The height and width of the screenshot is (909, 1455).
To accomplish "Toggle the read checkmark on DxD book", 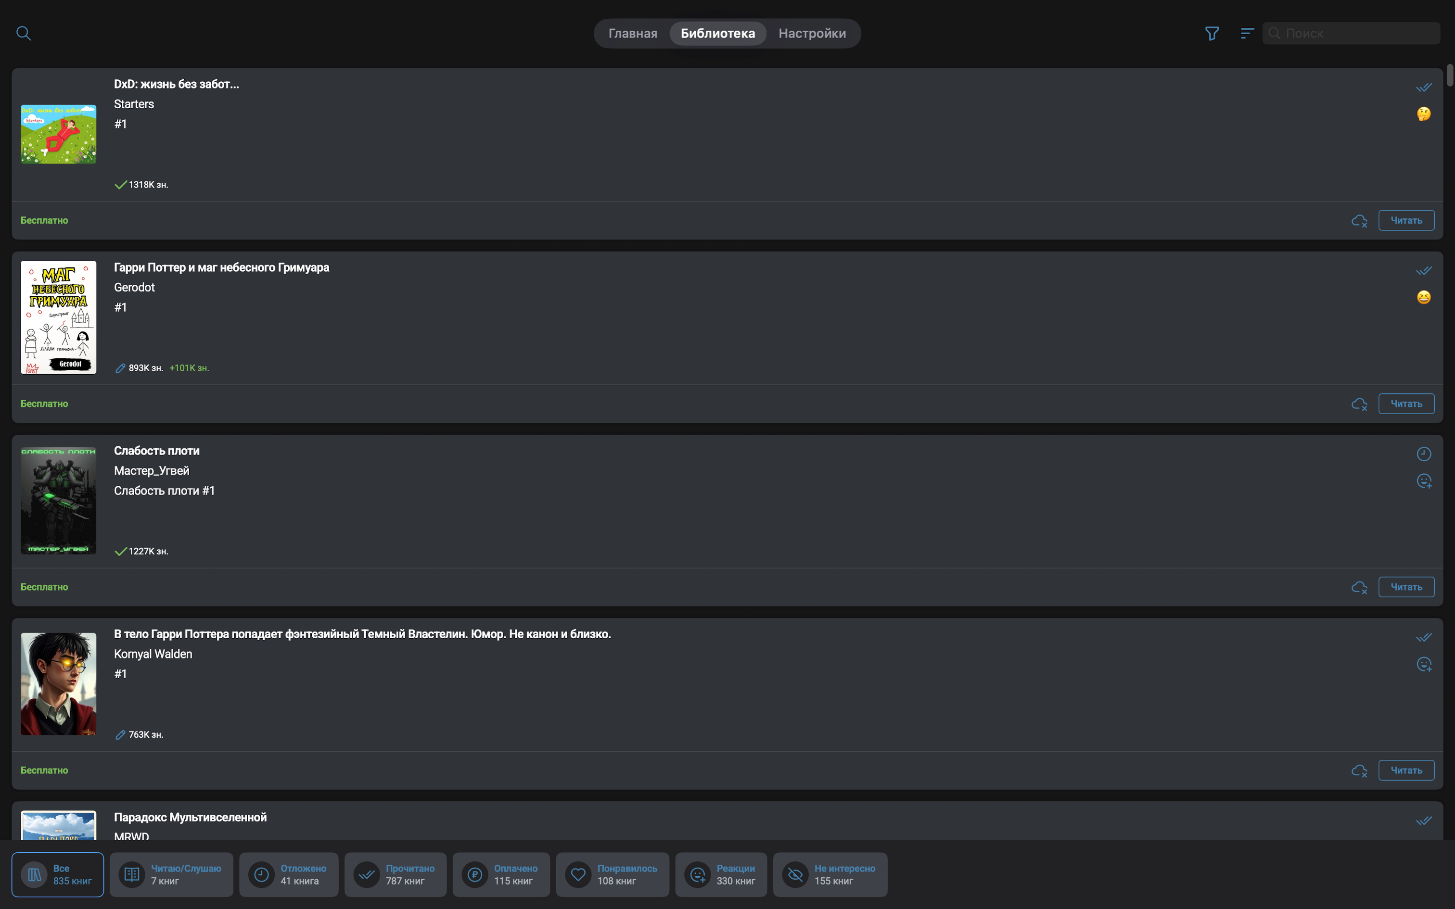I will pyautogui.click(x=1424, y=88).
